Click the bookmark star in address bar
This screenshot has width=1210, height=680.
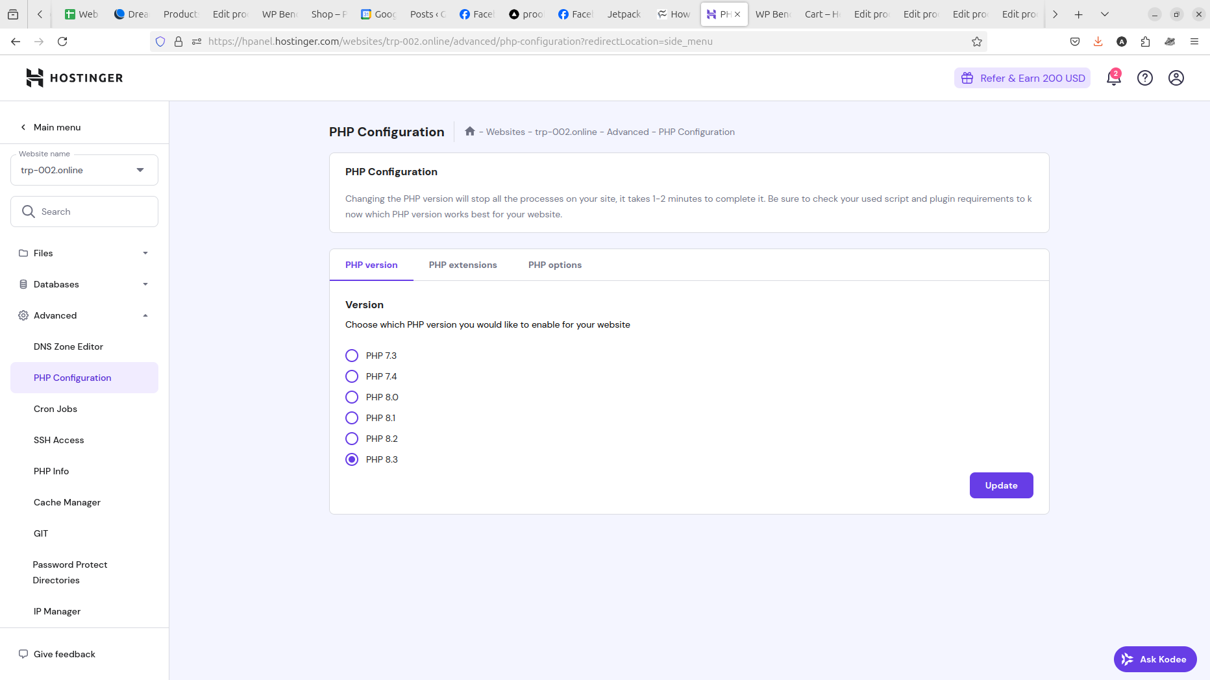click(x=977, y=41)
